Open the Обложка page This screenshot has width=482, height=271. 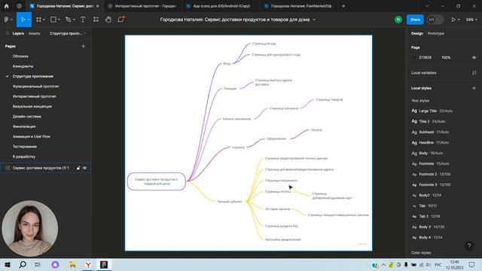point(20,56)
